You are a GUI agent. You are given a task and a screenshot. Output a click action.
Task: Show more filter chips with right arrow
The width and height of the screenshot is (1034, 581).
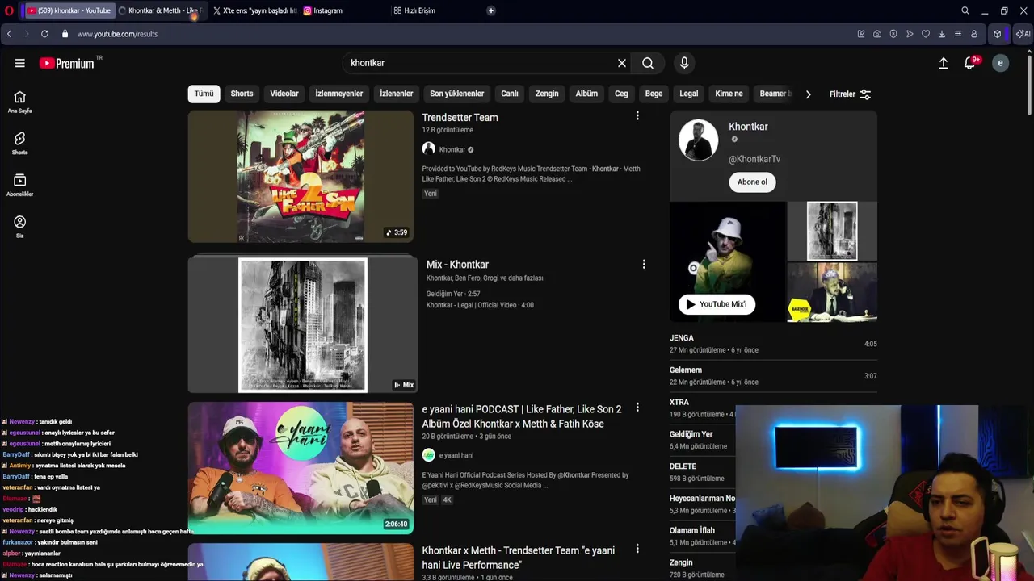tap(808, 94)
